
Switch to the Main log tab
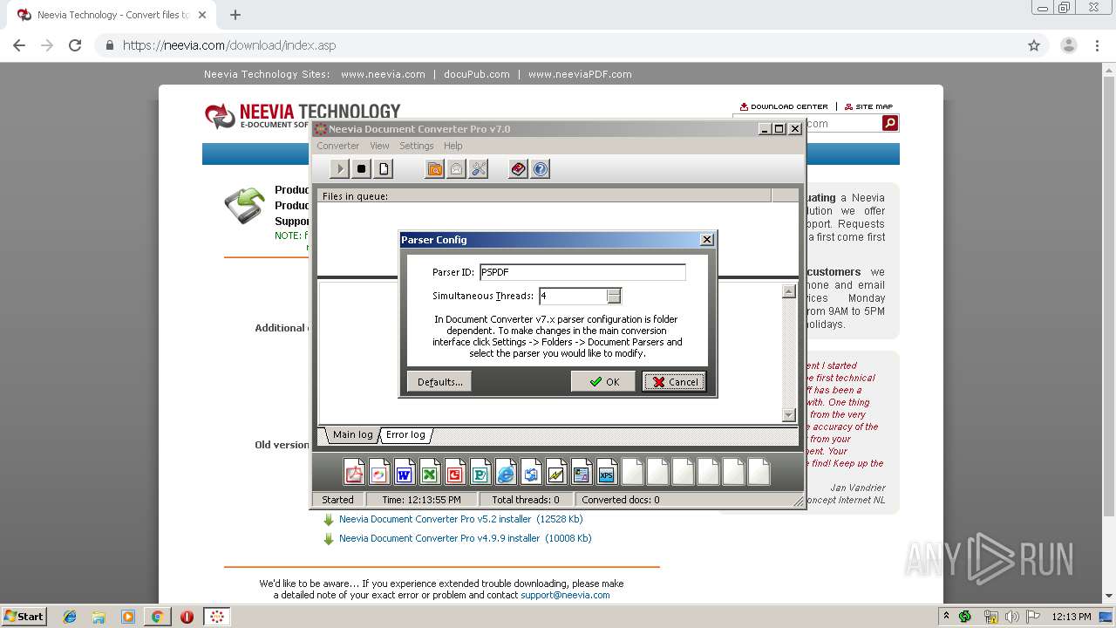click(352, 434)
